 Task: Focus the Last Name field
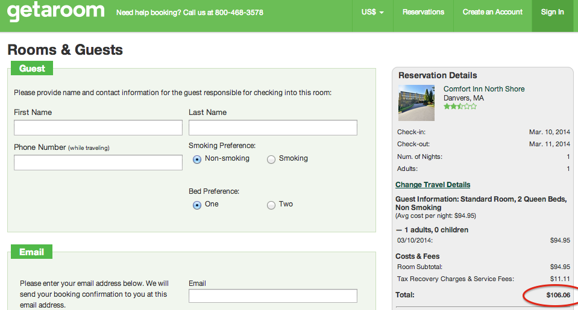click(273, 128)
